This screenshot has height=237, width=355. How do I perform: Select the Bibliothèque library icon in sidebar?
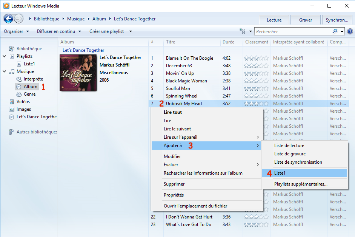click(12, 49)
